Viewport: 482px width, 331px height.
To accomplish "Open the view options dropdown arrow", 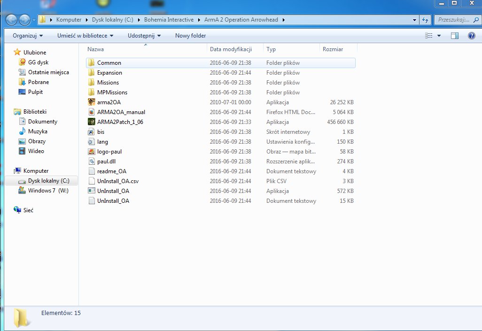I will pos(439,36).
